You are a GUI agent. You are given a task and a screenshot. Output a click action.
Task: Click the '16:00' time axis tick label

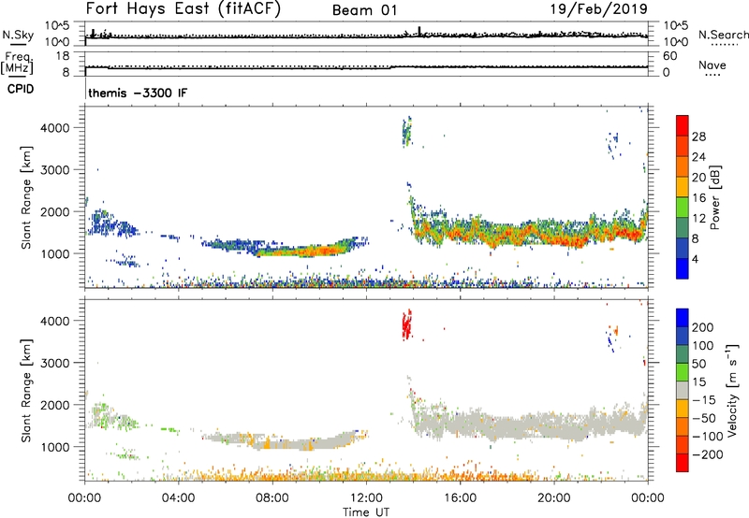click(460, 498)
